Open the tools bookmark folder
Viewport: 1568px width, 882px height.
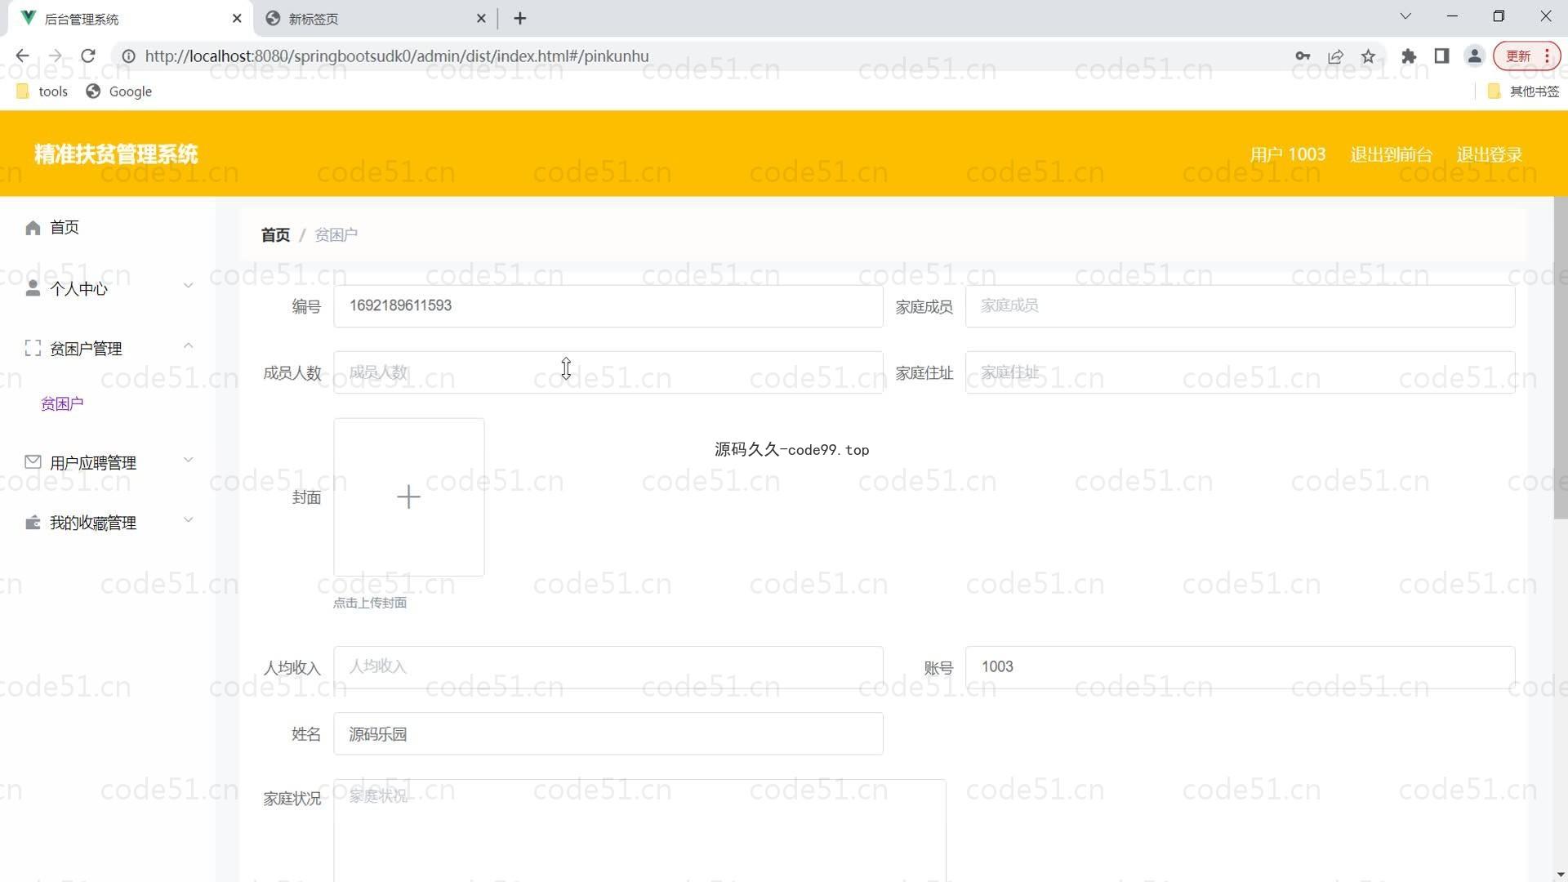(42, 91)
